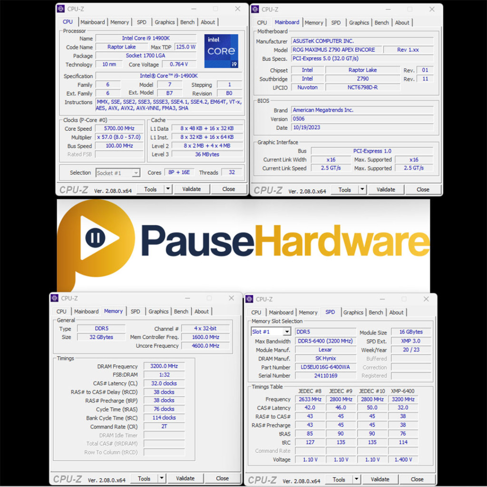Click memory Size value 32 GBytes
The width and height of the screenshot is (487, 487).
pyautogui.click(x=101, y=337)
